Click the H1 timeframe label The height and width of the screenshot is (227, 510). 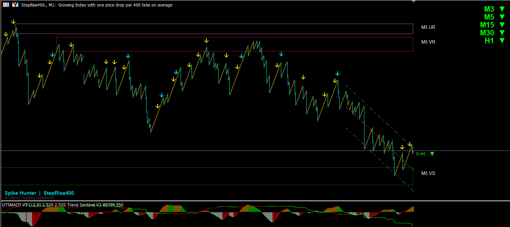pos(489,41)
